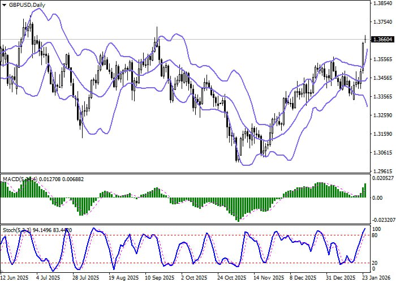Click the 1.29615 price axis label
Viewport: 396px width, 283px height.
point(383,170)
